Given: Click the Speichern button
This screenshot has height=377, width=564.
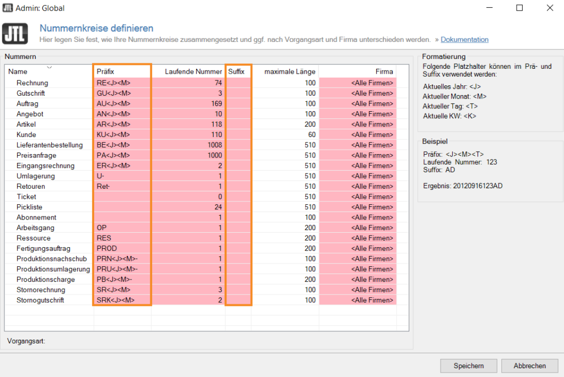Looking at the screenshot, I should [469, 365].
